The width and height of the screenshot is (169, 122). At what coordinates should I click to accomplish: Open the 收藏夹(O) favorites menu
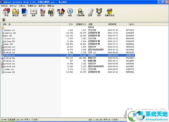pos(32,6)
